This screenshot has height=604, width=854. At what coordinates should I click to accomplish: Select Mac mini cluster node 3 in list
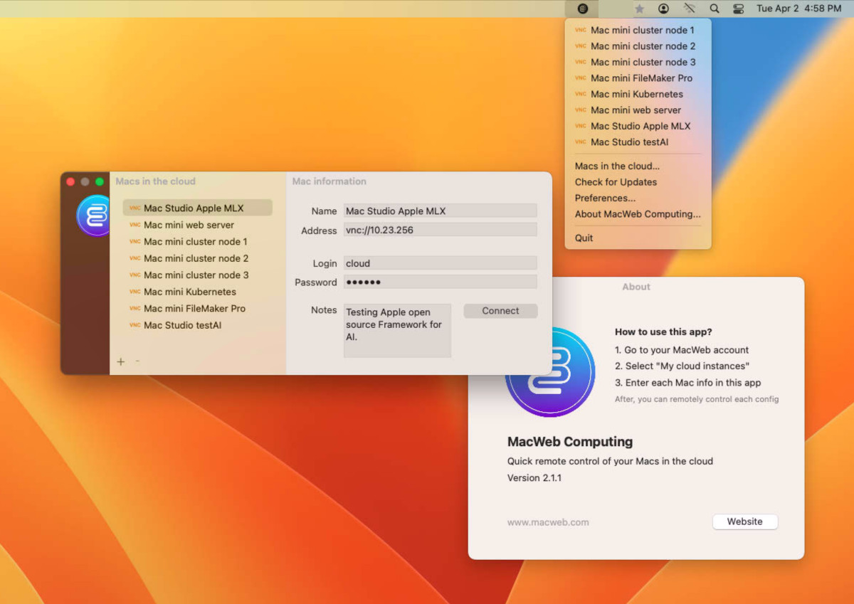click(x=197, y=275)
